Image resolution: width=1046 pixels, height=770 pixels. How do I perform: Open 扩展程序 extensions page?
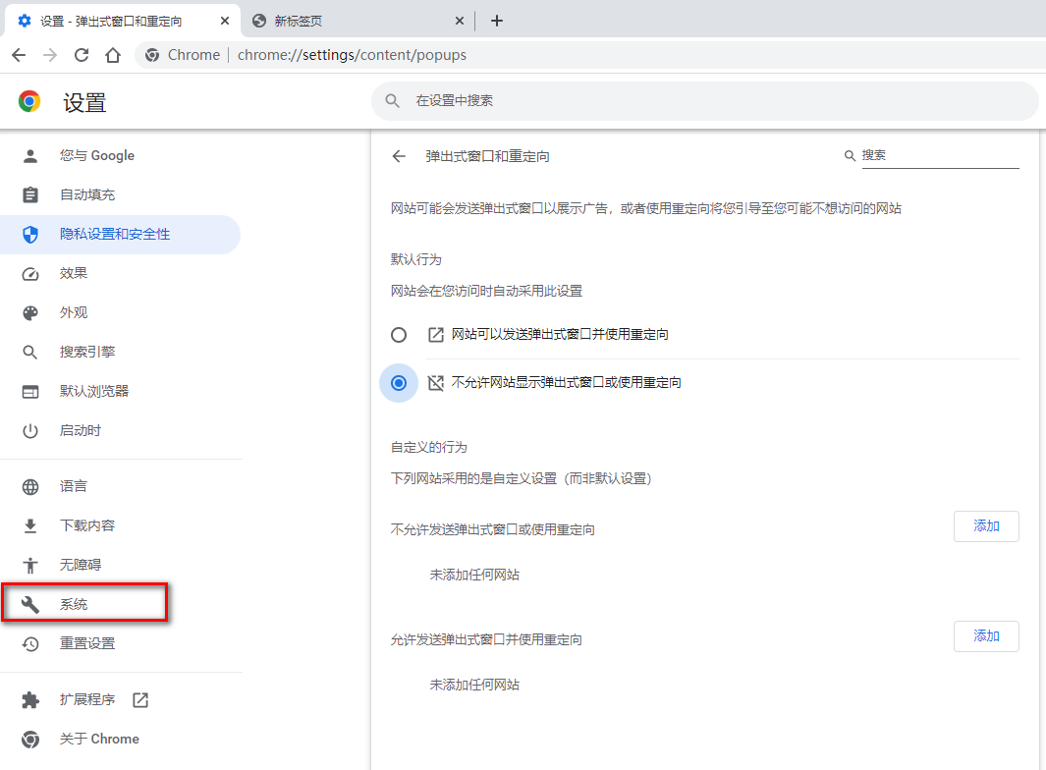120,700
